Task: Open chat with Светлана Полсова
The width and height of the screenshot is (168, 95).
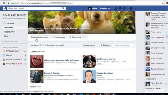Action: 156,69
